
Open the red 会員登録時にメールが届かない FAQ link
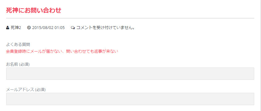click(x=34, y=51)
